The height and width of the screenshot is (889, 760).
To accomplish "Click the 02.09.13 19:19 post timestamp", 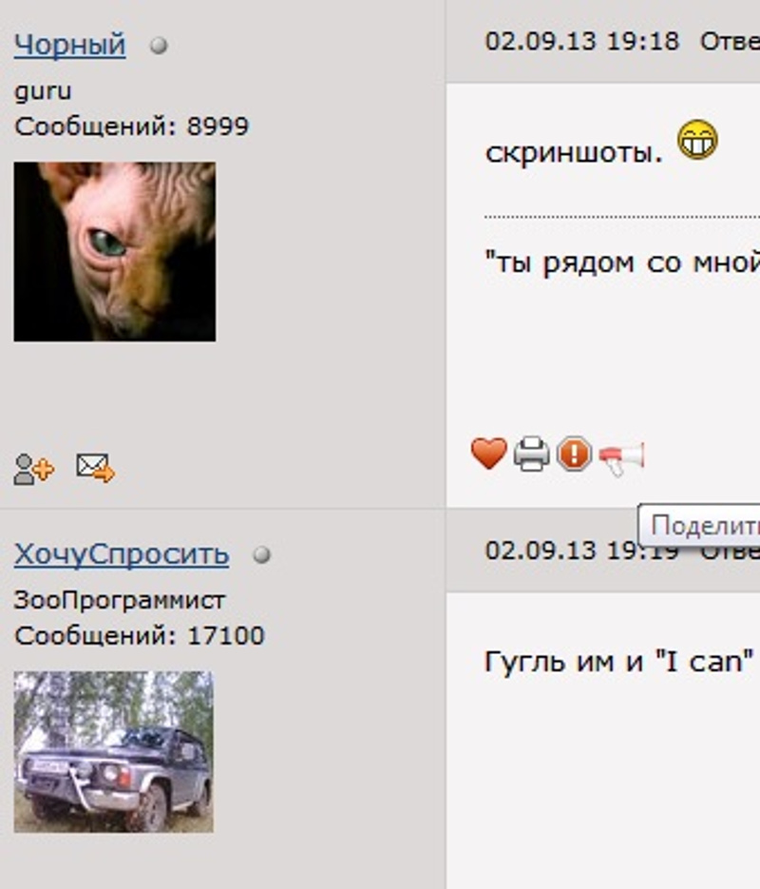I will pyautogui.click(x=581, y=551).
